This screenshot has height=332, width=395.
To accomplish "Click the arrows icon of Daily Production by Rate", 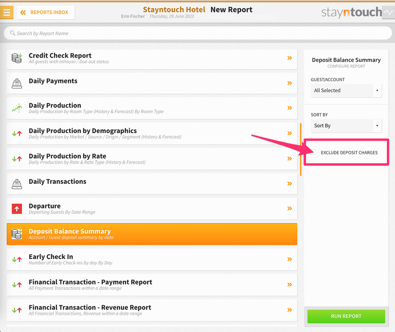I will click(x=17, y=159).
